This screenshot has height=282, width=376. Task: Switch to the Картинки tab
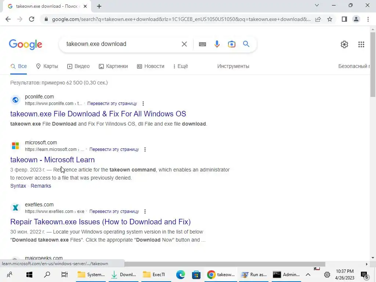[x=113, y=66]
